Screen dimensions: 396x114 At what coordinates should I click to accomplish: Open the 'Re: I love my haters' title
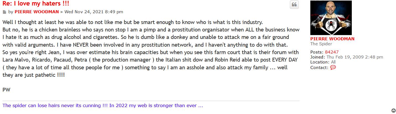coord(36,4)
